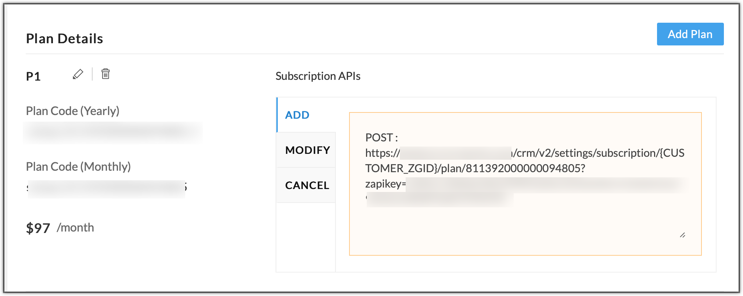This screenshot has width=743, height=296.
Task: Focus the POST API URL text area
Action: [x=525, y=184]
